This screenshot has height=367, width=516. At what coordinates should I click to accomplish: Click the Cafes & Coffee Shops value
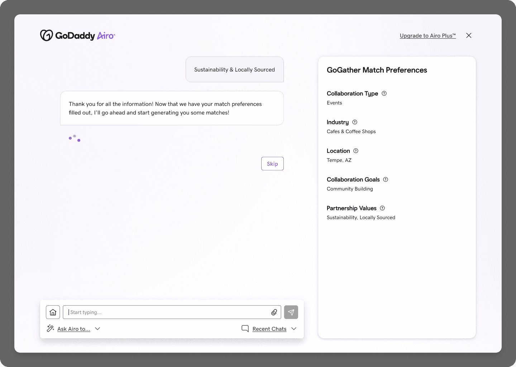coord(351,132)
